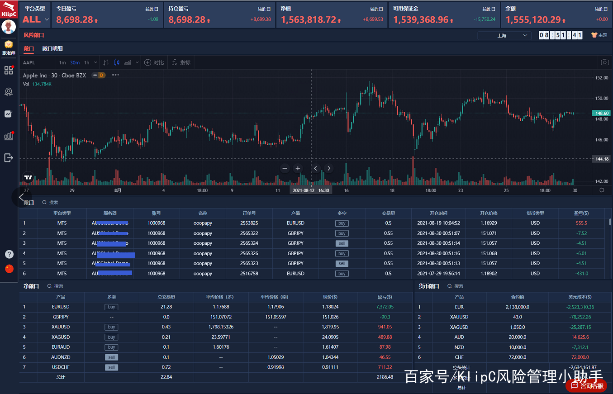The height and width of the screenshot is (394, 613).
Task: Click the 订单号 column header
Action: point(249,213)
